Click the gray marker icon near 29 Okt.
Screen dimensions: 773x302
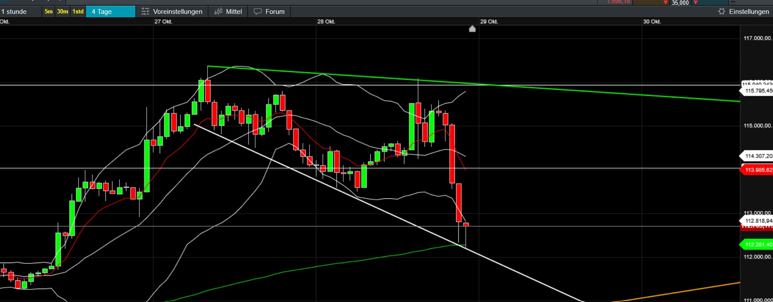[x=472, y=29]
